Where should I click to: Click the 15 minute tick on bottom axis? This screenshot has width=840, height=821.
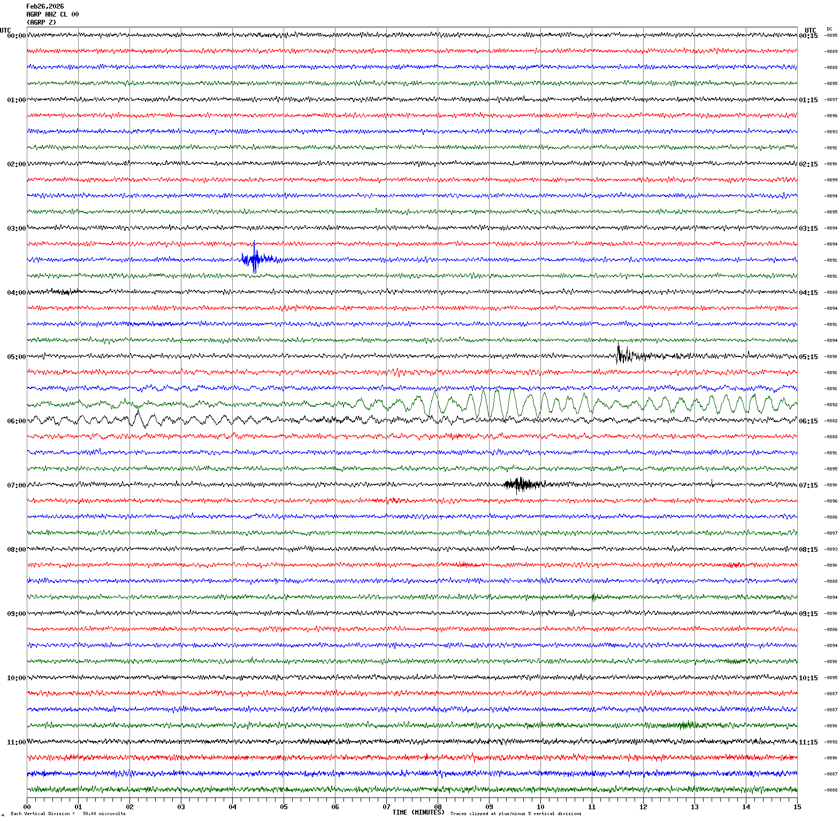[797, 807]
